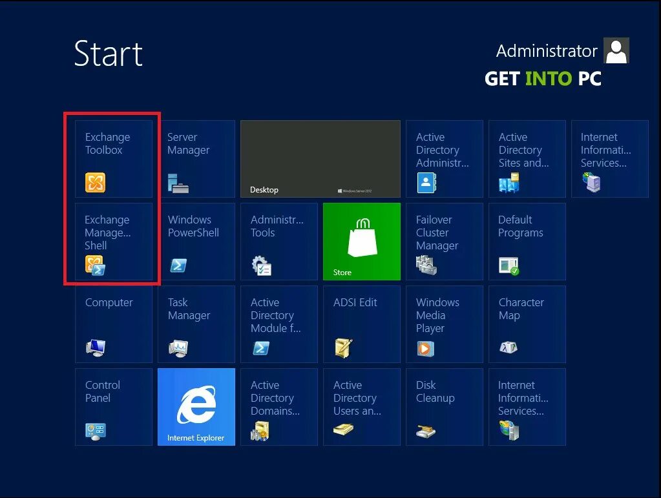
Task: Open Windows Media Player tile
Action: [445, 324]
